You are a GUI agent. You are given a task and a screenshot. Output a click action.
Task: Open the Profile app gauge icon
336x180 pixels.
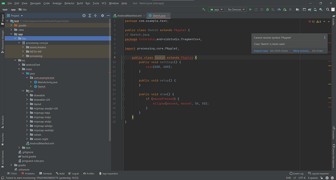(279, 9)
